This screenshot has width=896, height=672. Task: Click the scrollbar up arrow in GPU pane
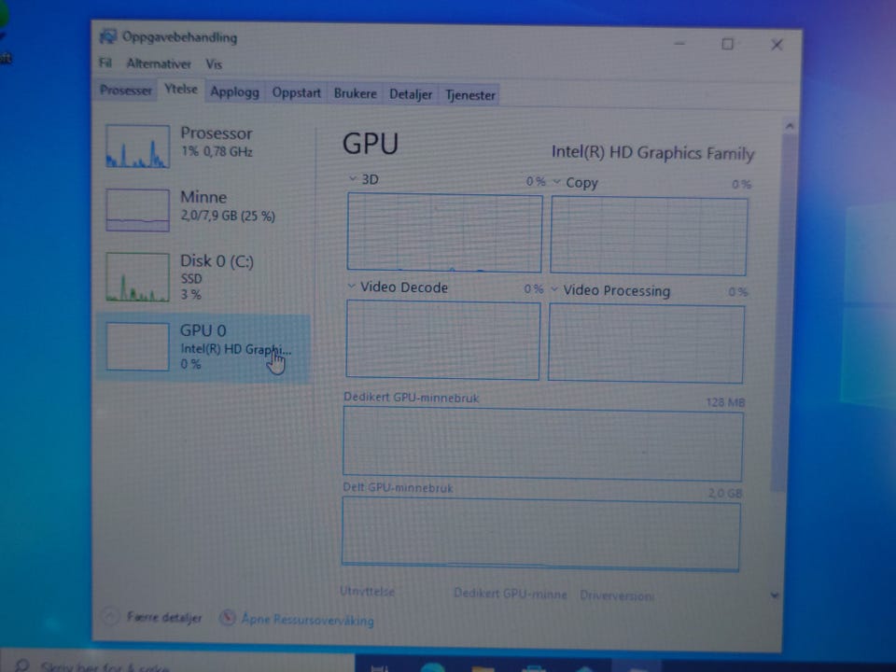coord(790,126)
